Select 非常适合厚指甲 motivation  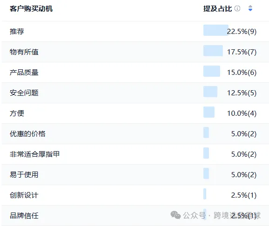(34, 154)
